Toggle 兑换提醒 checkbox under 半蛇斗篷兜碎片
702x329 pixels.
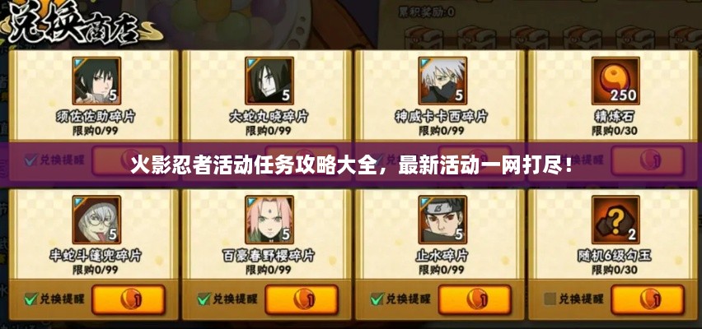[30, 299]
